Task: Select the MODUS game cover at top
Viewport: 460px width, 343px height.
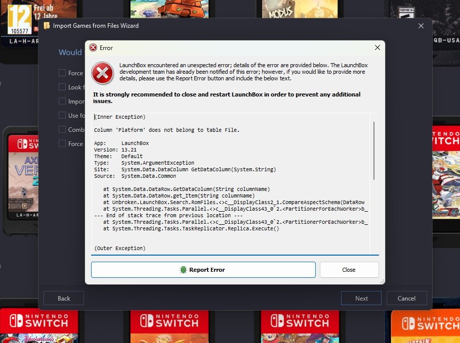Action: point(299,9)
